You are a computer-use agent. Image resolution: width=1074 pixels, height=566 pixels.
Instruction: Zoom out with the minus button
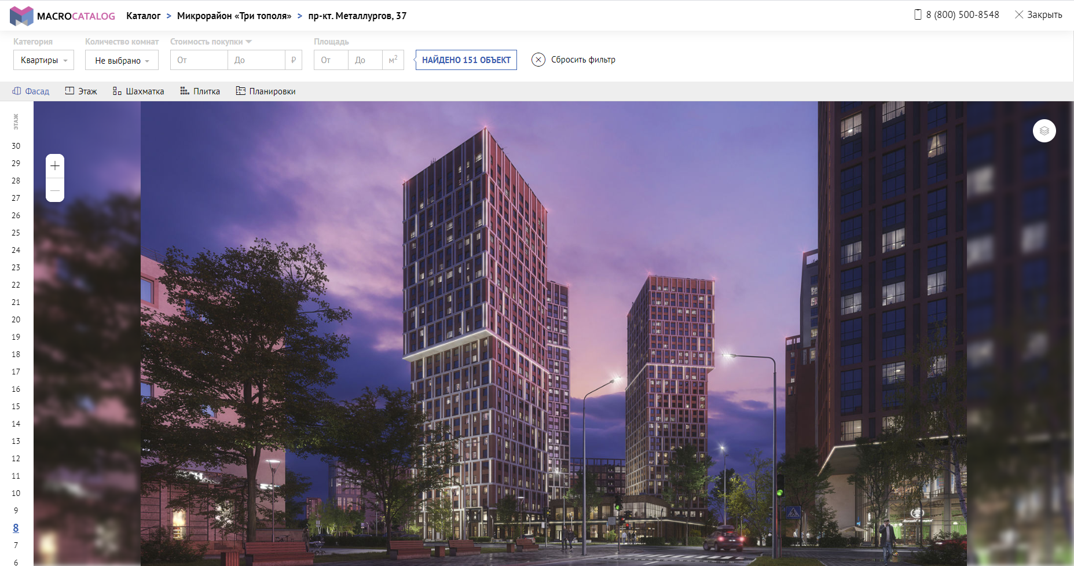coord(55,190)
